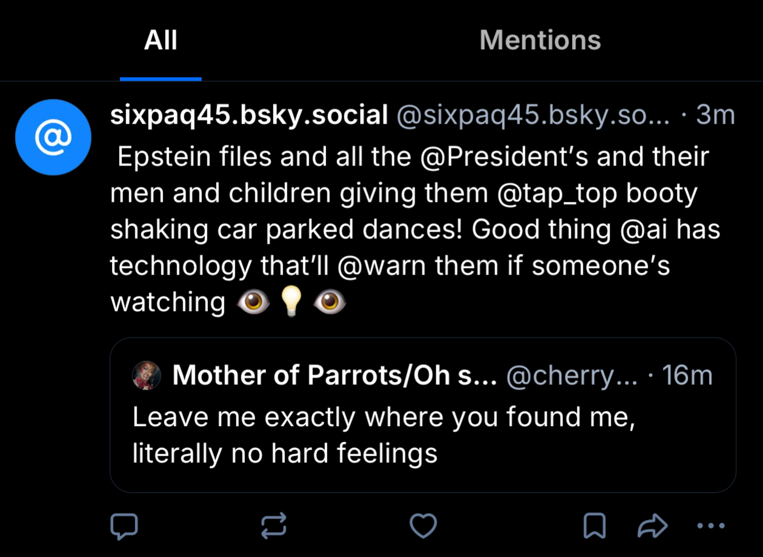The height and width of the screenshot is (557, 763).
Task: Open the sixpaq45.bsky.social display name
Action: tap(249, 115)
